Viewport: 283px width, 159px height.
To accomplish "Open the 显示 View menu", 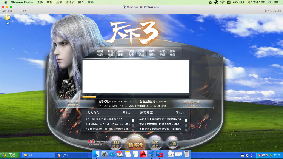I will click(x=59, y=2).
